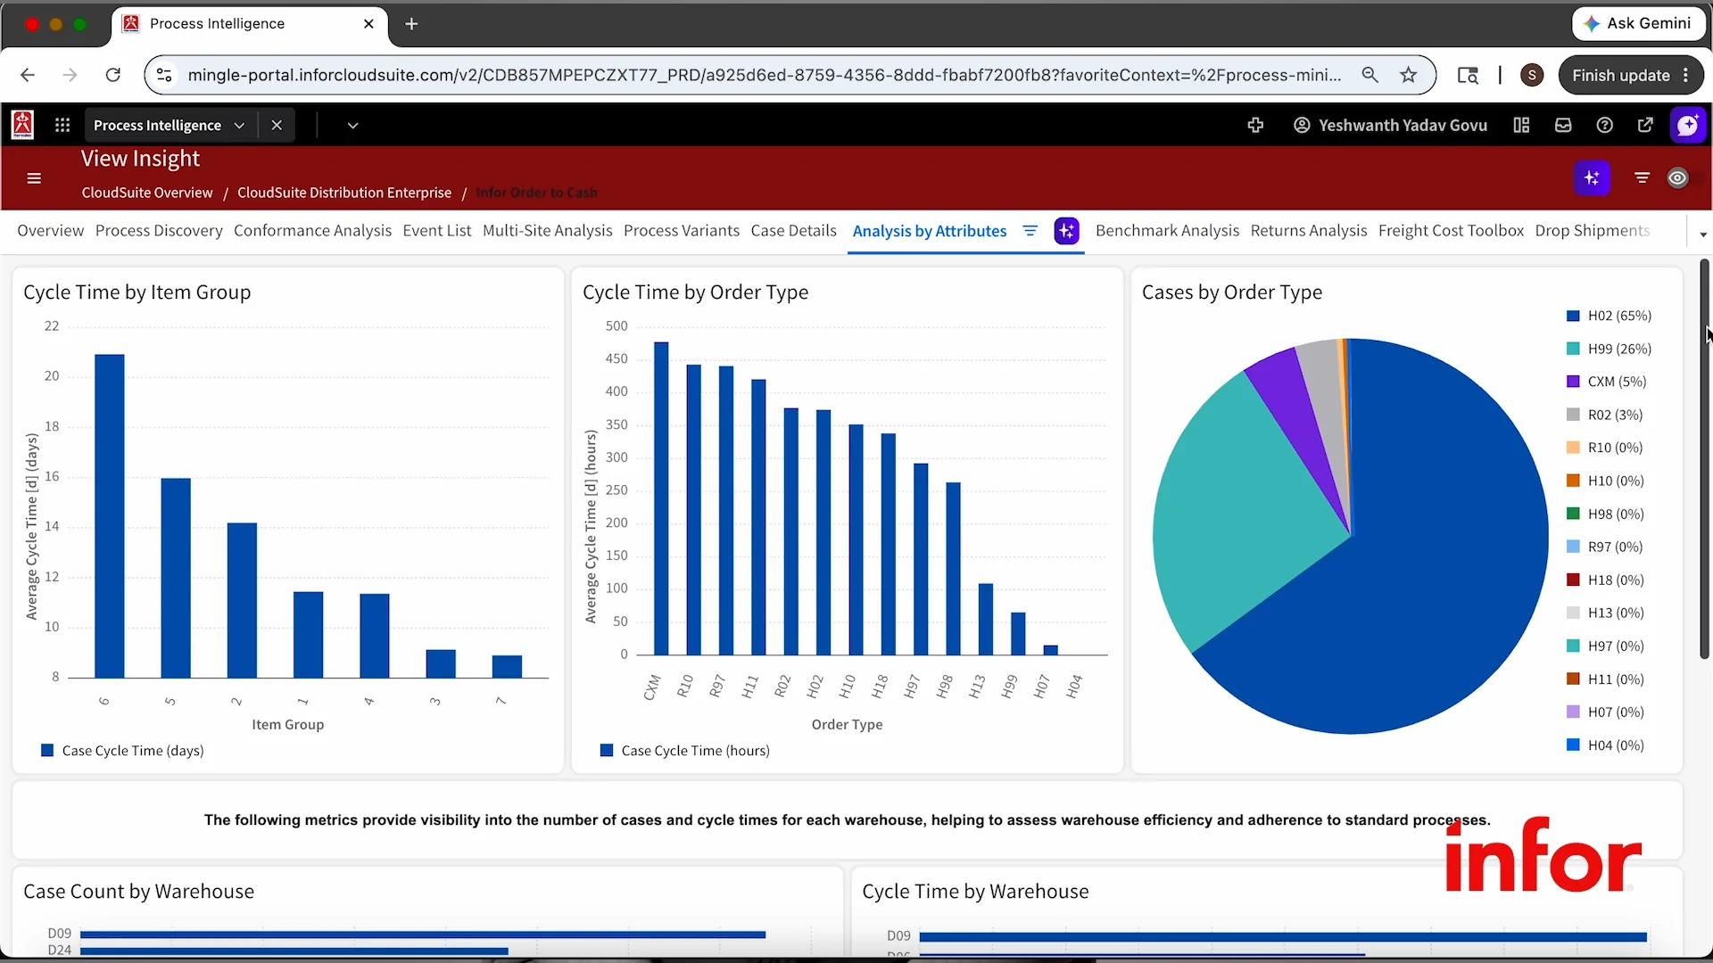Open Ask Gemini button
The image size is (1713, 963).
click(1637, 23)
